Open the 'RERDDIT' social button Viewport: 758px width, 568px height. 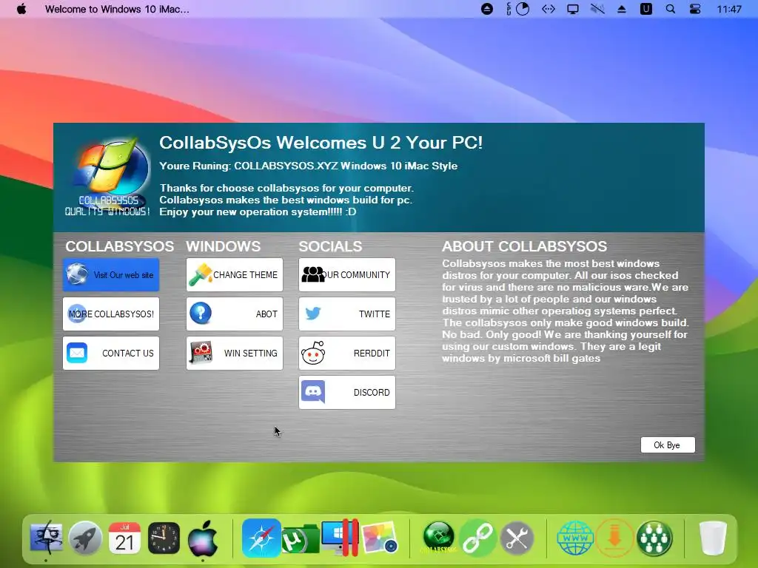point(347,353)
